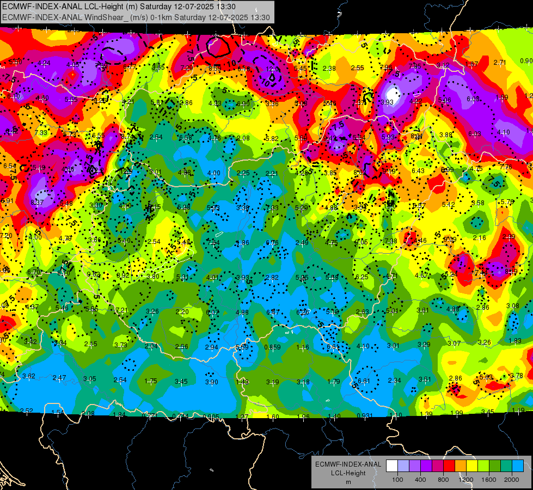The image size is (533, 490).
Task: Click the grid value '1.83'
Action: pyautogui.click(x=515, y=341)
